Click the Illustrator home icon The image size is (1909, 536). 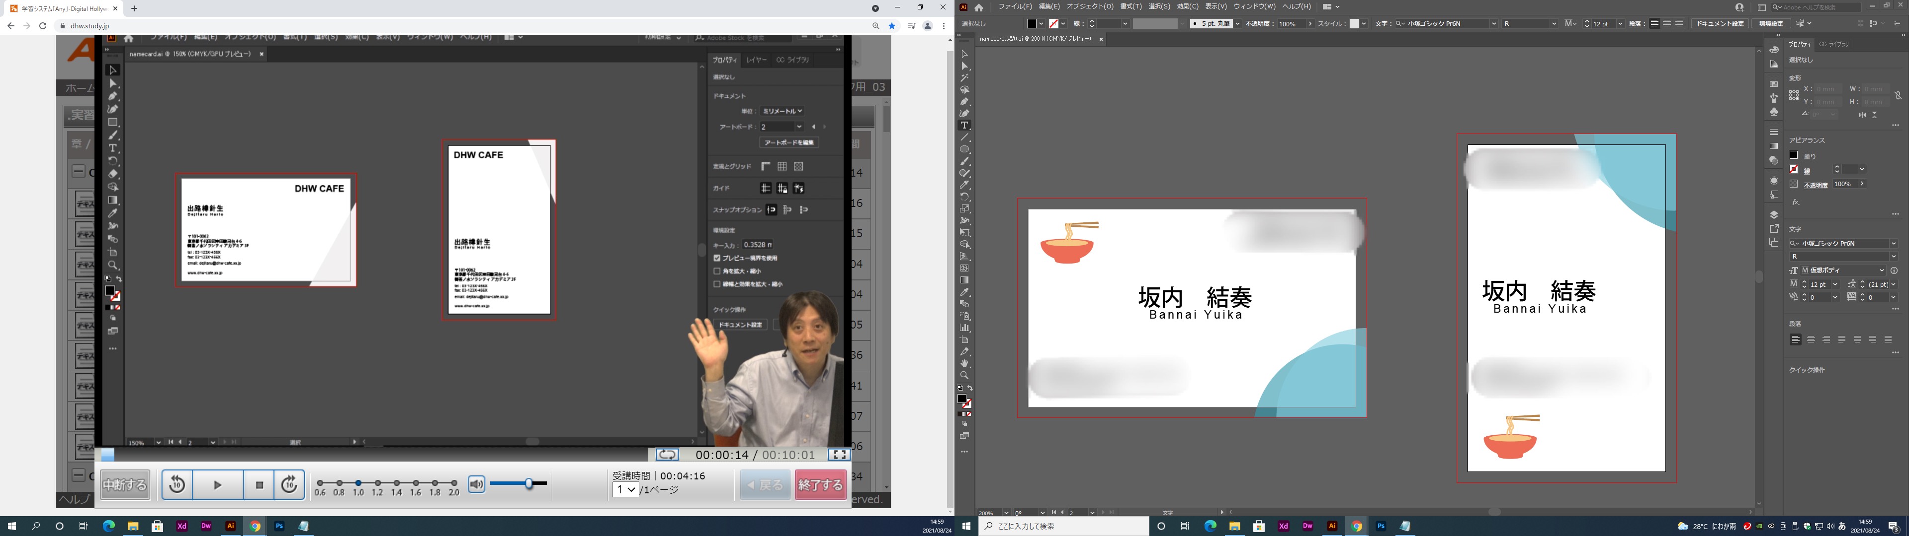978,7
